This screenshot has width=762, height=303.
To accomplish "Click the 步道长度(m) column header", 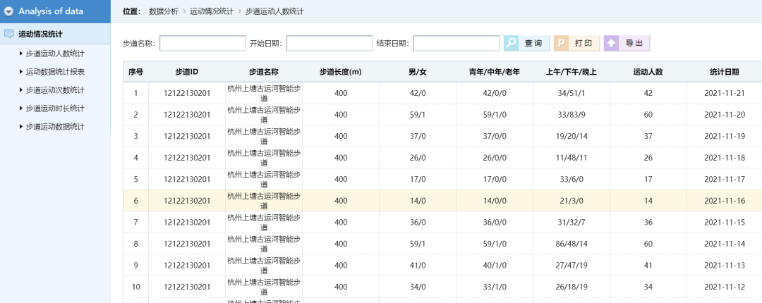I will point(341,72).
